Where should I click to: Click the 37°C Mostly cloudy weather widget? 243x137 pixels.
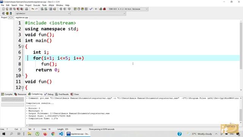199,134
